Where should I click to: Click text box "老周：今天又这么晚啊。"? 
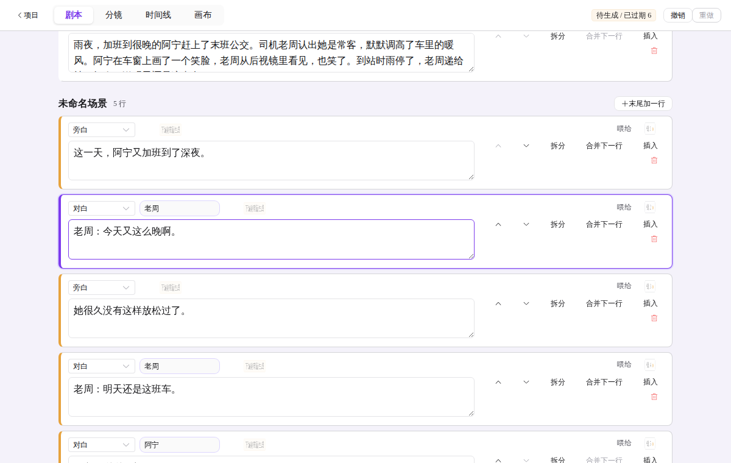271,239
